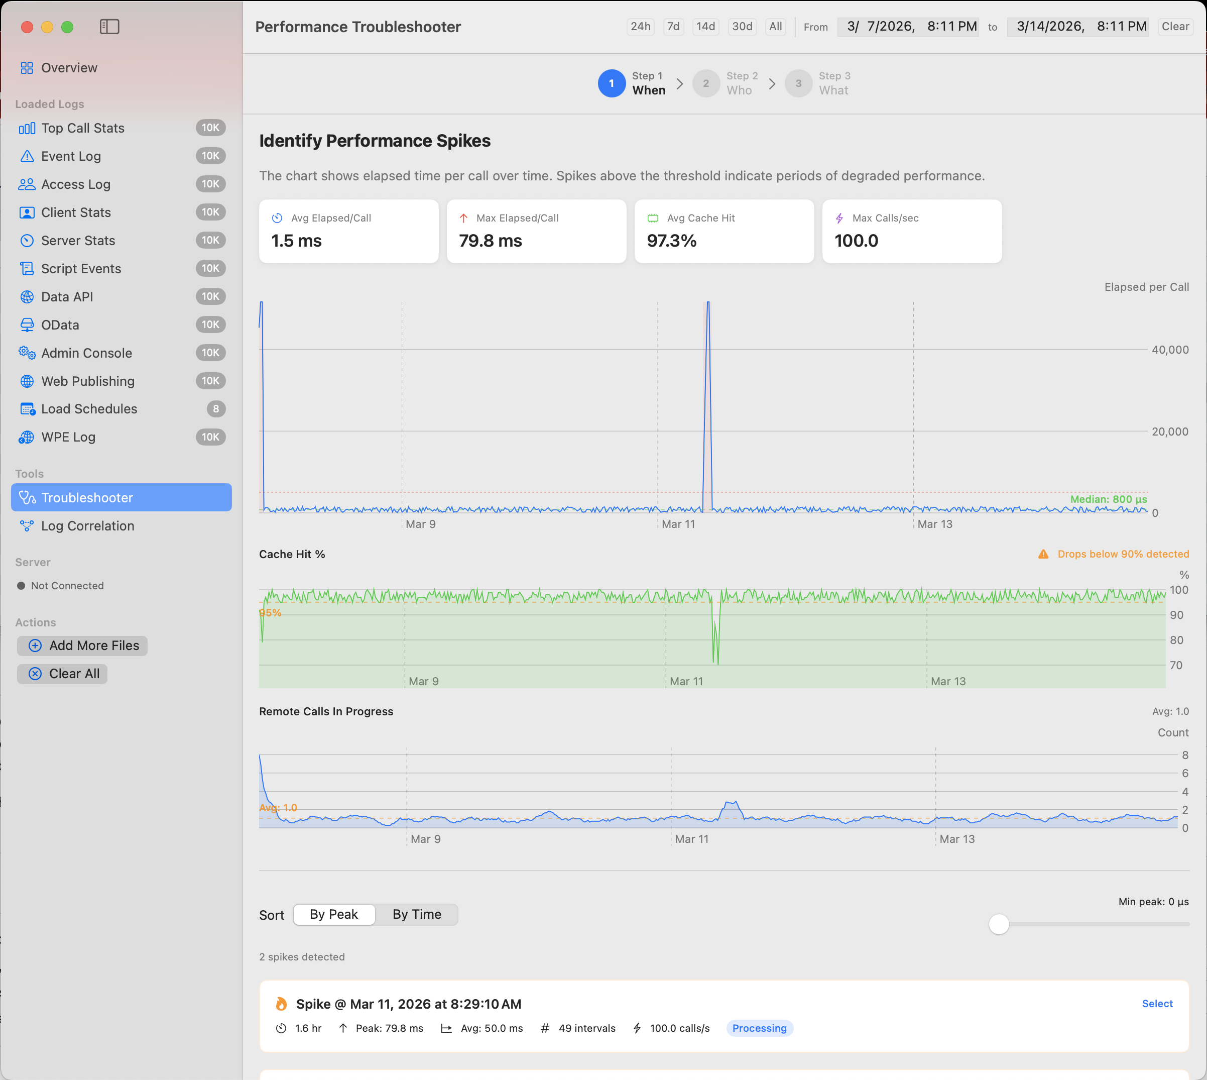Toggle the sidebar visibility icon
Viewport: 1207px width, 1080px height.
click(x=109, y=27)
